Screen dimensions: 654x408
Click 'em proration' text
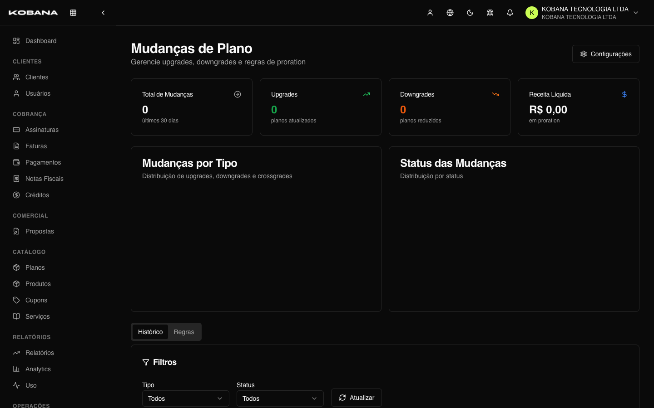tap(544, 121)
